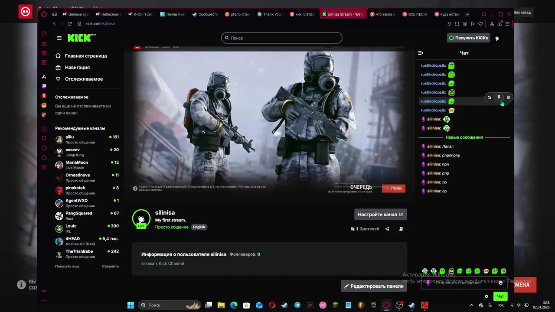Switch to the "Thank You" browser tab
This screenshot has width=555, height=312.
[x=270, y=14]
